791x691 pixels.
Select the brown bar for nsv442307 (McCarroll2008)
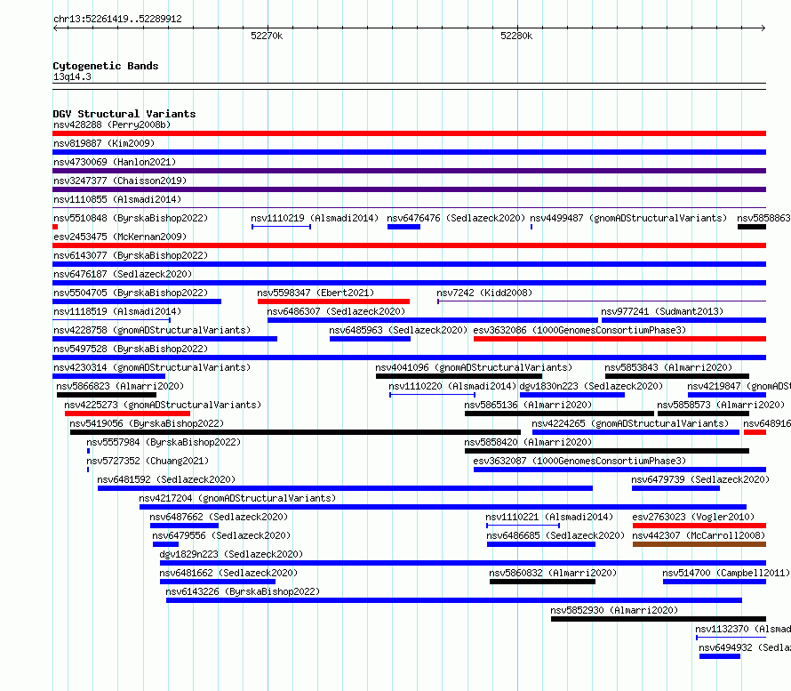click(x=699, y=544)
